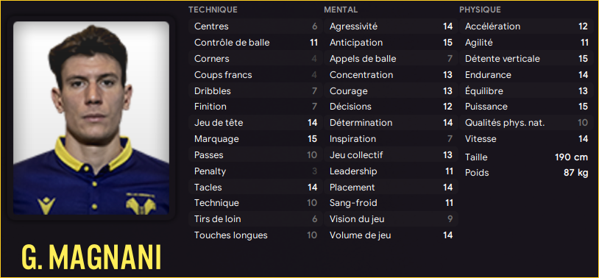This screenshot has width=599, height=278.
Task: Select the Leadership attribute row
Action: point(391,171)
